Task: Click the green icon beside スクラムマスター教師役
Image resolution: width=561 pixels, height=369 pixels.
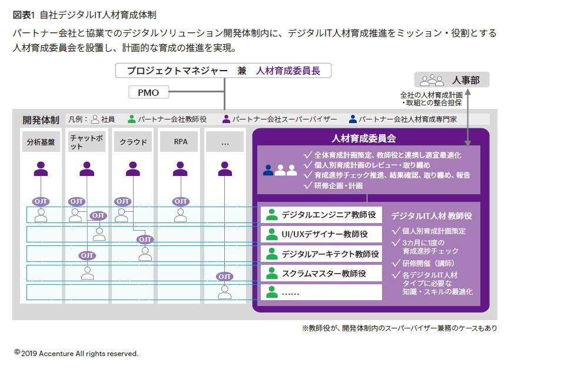Action: tap(271, 273)
